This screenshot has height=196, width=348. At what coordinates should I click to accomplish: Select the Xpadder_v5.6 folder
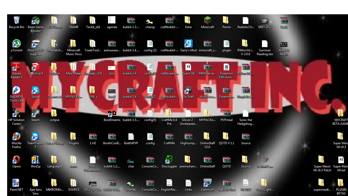click(x=92, y=67)
